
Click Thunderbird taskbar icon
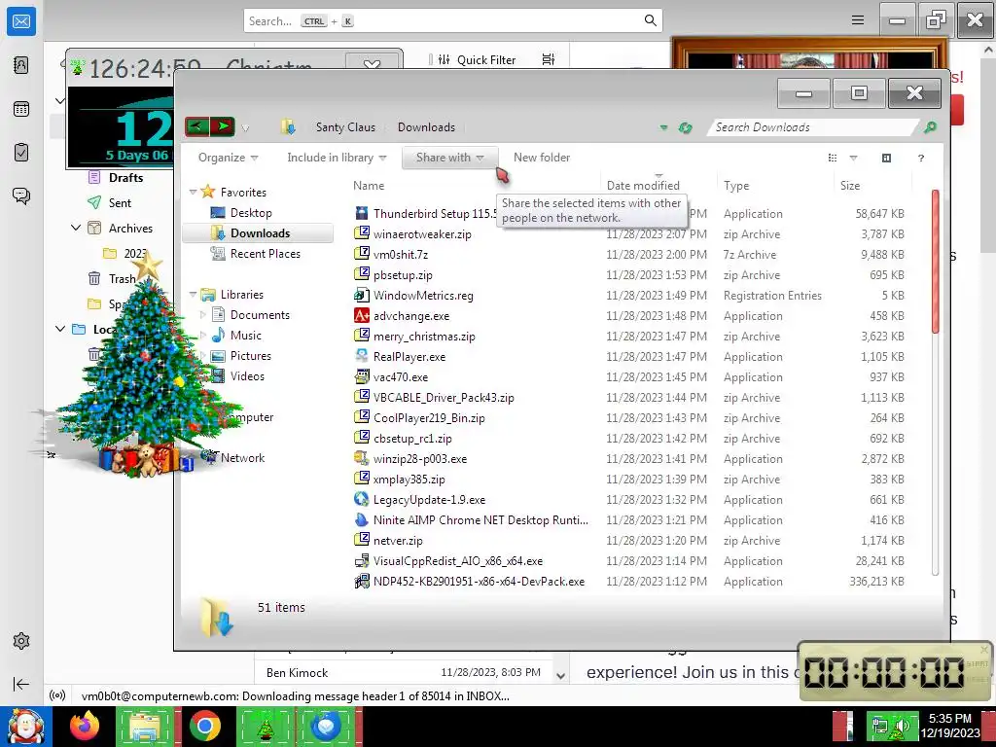(x=328, y=726)
